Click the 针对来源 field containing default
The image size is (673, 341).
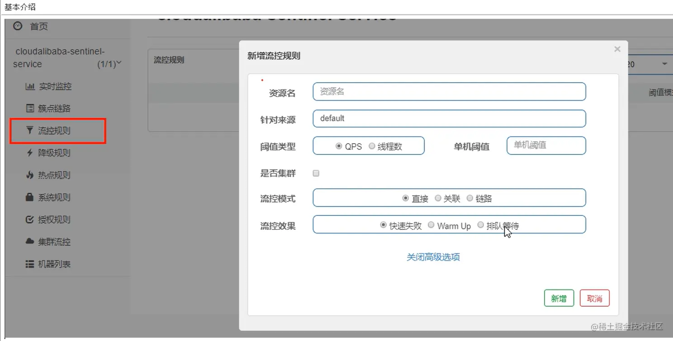(x=449, y=118)
